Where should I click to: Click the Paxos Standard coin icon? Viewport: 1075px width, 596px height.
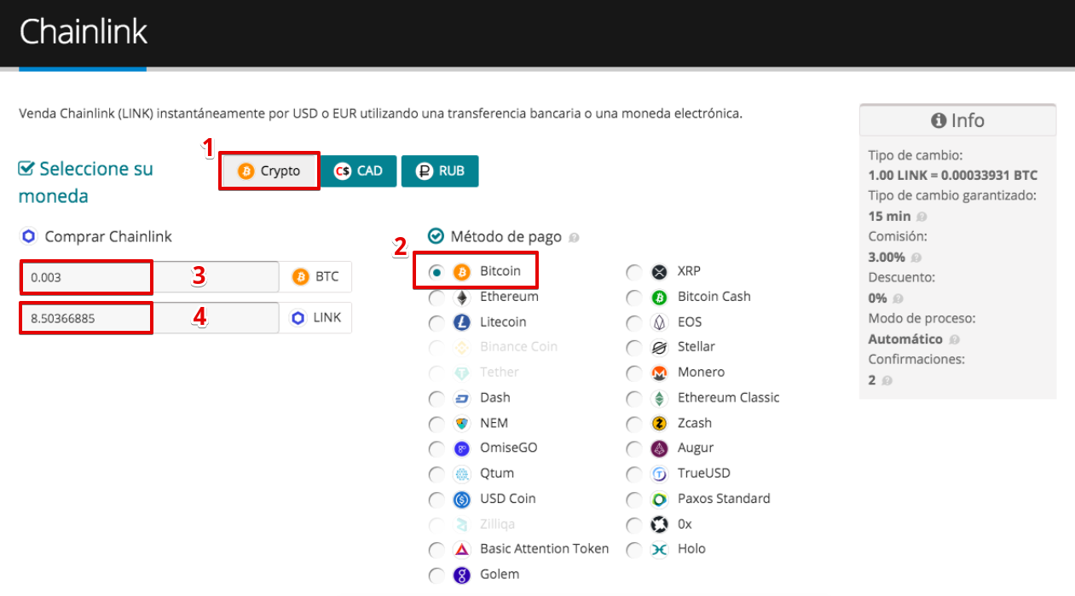(659, 500)
